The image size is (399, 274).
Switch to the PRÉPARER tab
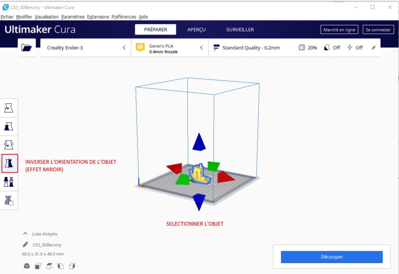155,30
